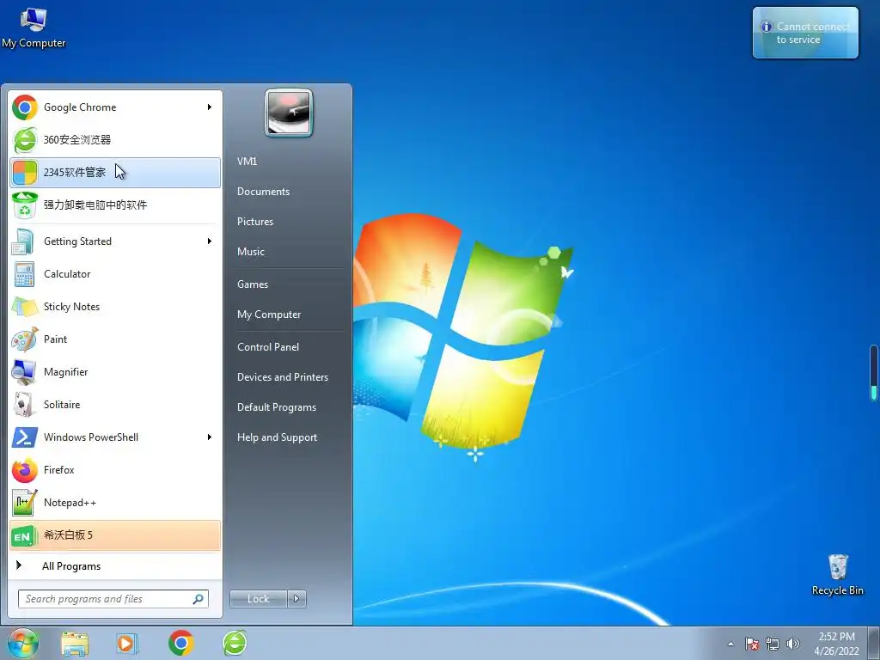Start Solitaire game
The height and width of the screenshot is (660, 880).
click(115, 405)
